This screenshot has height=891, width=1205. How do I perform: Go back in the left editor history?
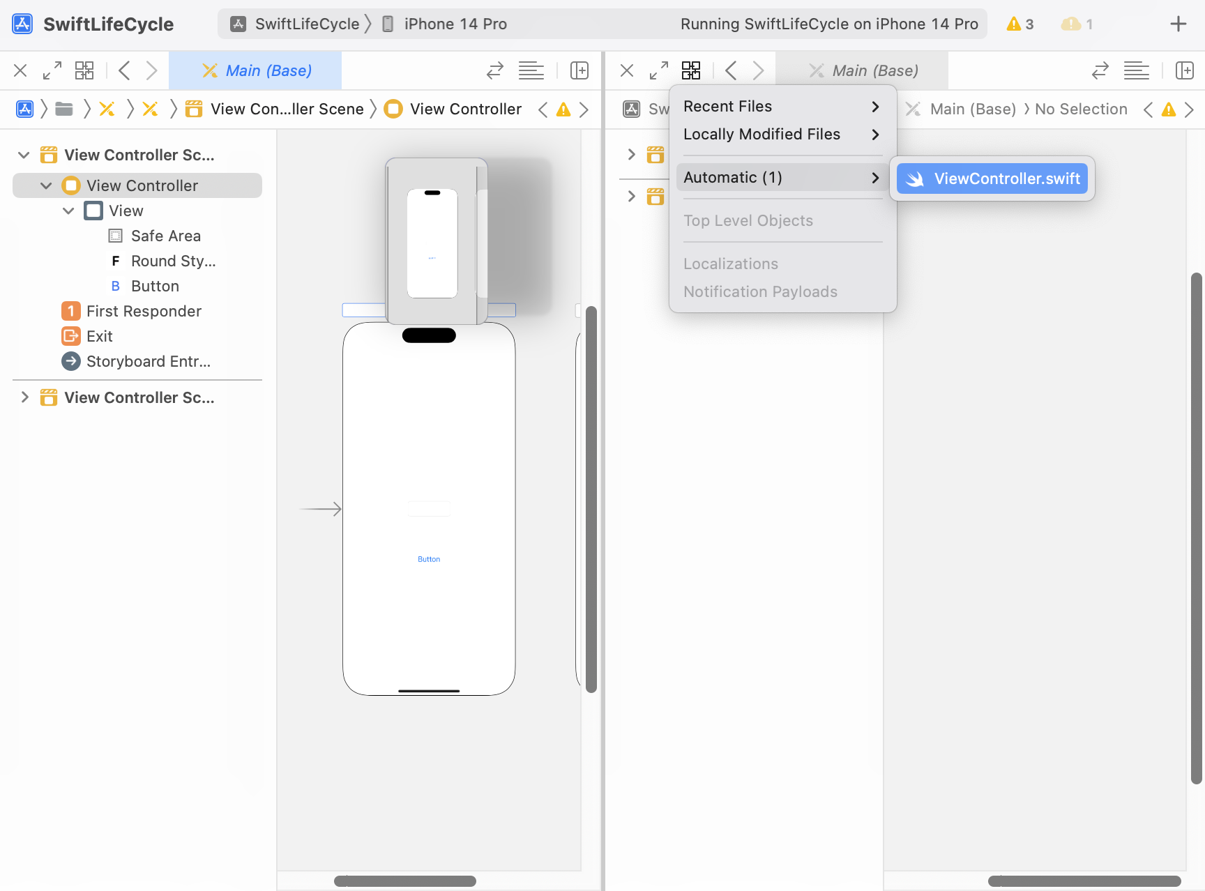tap(124, 70)
